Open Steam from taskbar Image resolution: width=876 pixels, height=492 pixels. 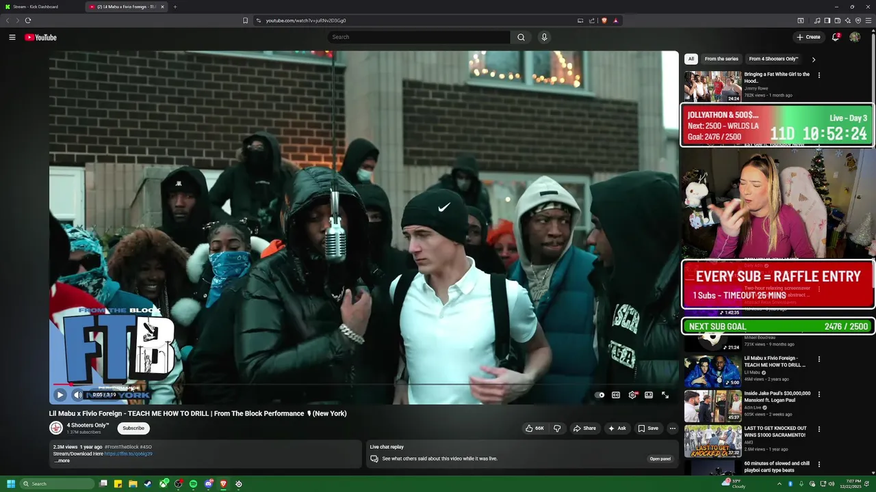(148, 484)
